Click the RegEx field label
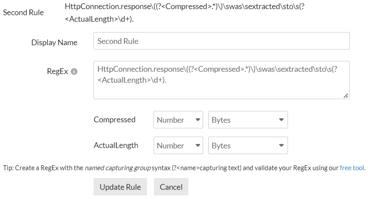The height and width of the screenshot is (199, 368). click(x=57, y=72)
